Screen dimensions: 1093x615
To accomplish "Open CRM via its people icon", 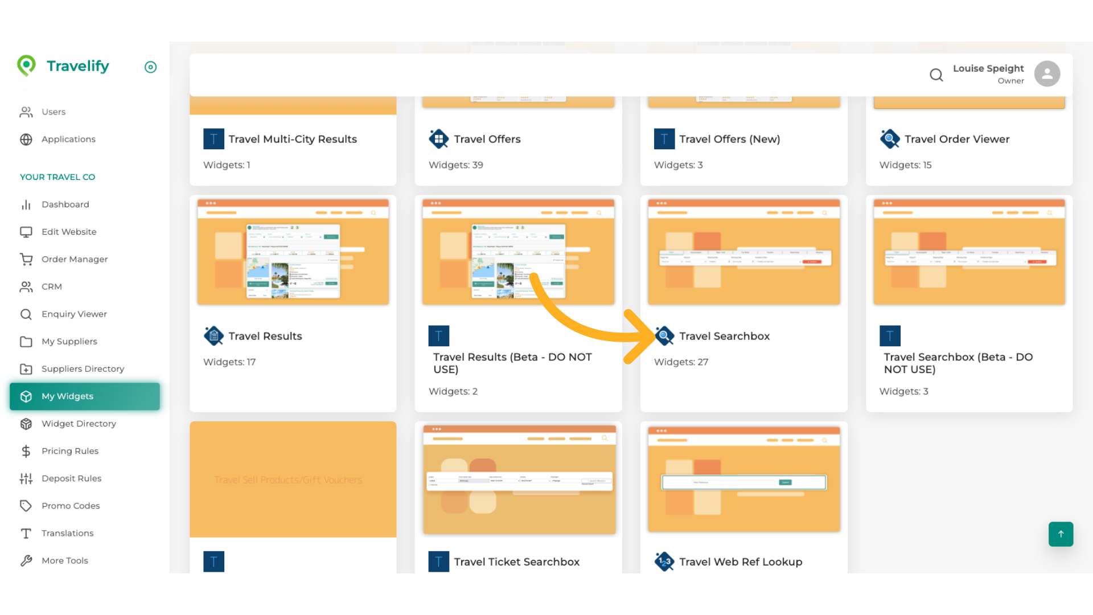I will [26, 286].
